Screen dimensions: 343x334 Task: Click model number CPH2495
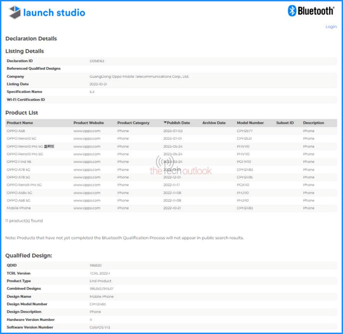(244, 177)
